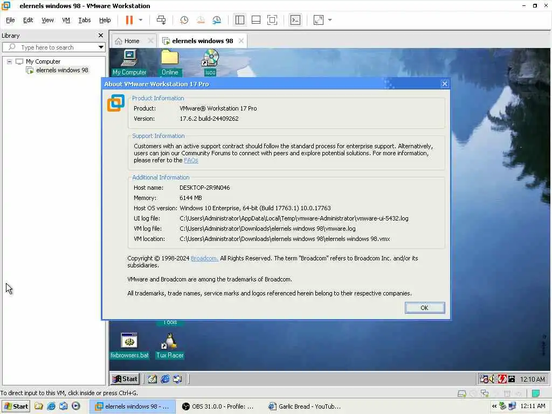Select My Computer in the library tree
The image size is (552, 414).
(43, 61)
